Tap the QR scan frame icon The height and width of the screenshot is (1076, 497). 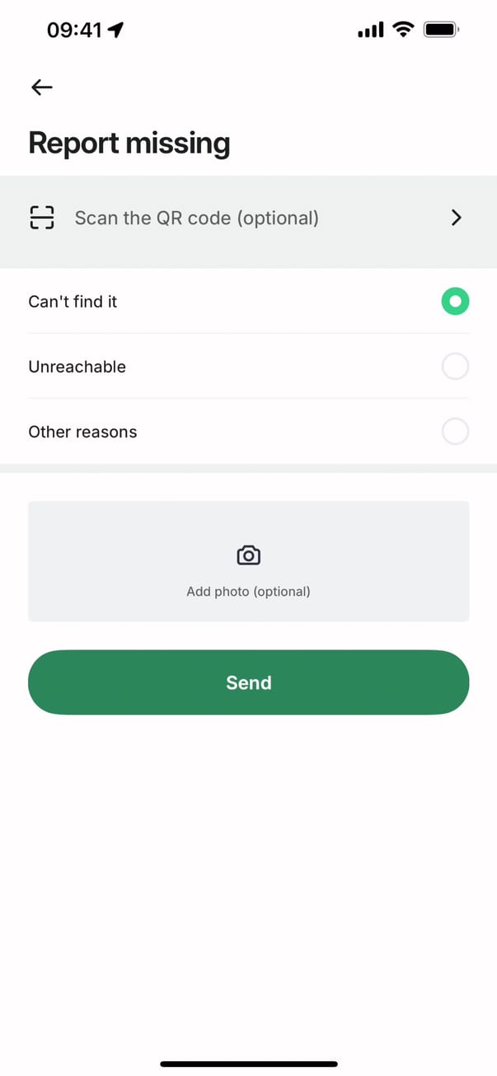coord(41,217)
